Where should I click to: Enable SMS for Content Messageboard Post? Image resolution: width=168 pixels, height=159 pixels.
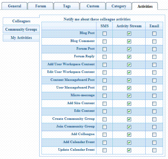(104, 80)
